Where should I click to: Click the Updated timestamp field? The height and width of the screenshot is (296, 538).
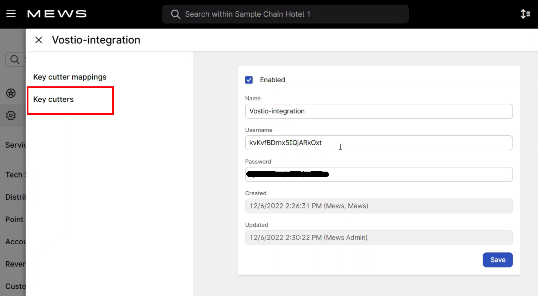(x=378, y=238)
